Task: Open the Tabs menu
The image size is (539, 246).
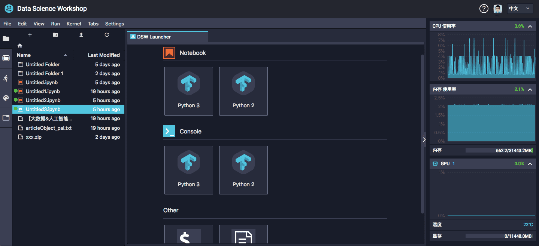Action: tap(93, 24)
